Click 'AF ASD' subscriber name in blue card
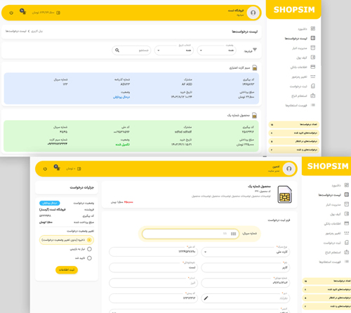The width and height of the screenshot is (351, 313). pos(187,84)
